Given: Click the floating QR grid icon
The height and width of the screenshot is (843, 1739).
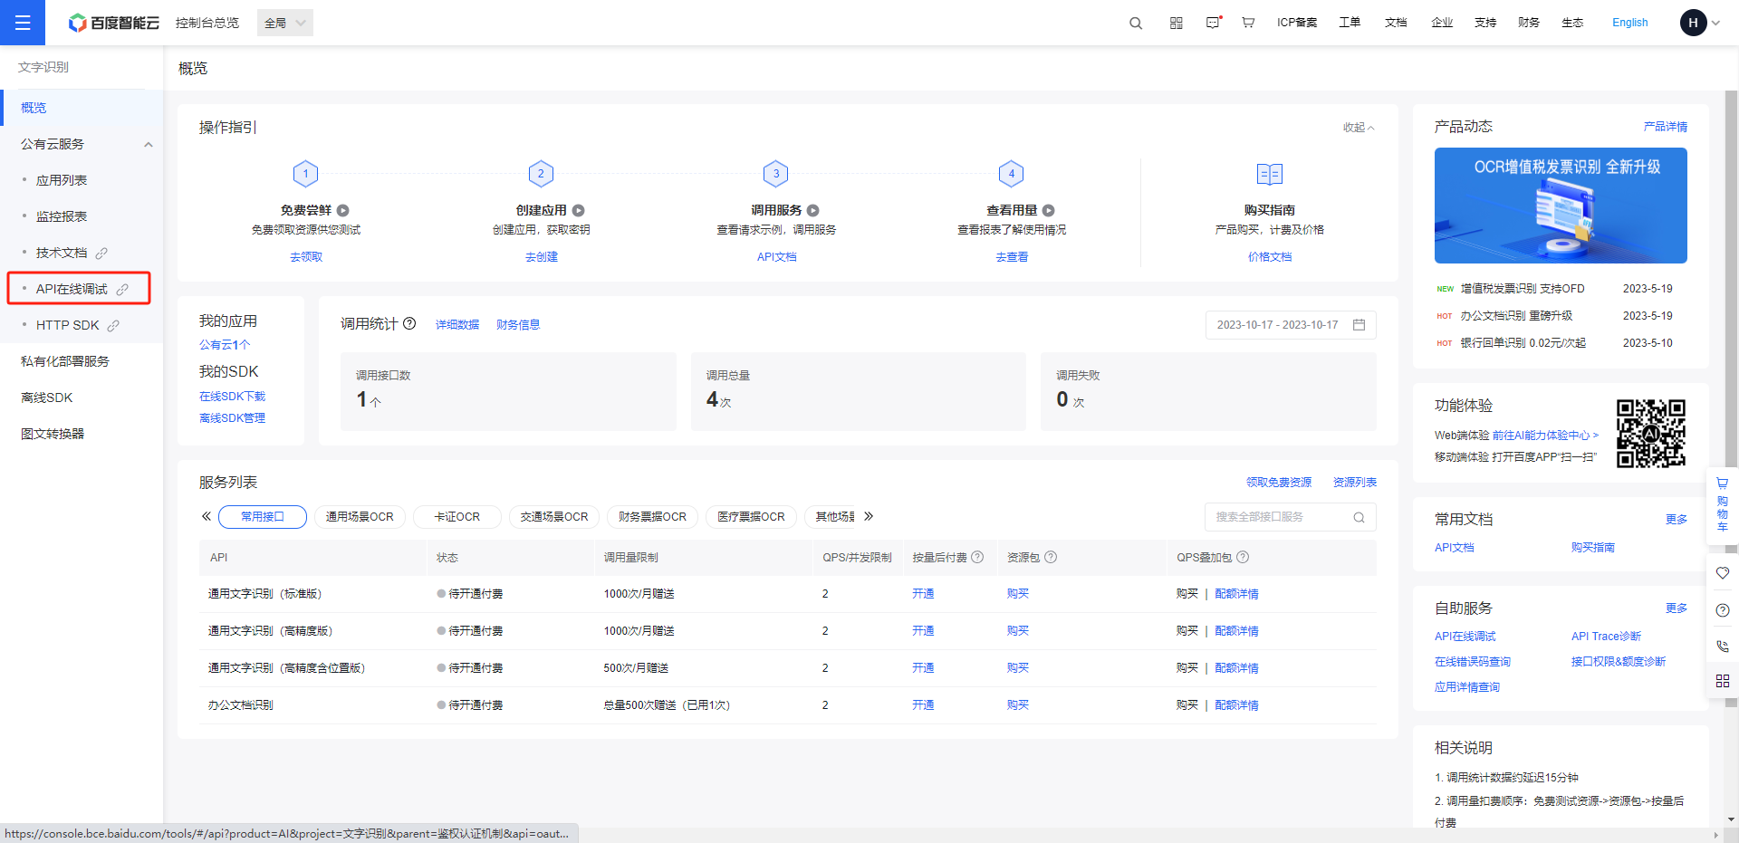Looking at the screenshot, I should (1723, 681).
